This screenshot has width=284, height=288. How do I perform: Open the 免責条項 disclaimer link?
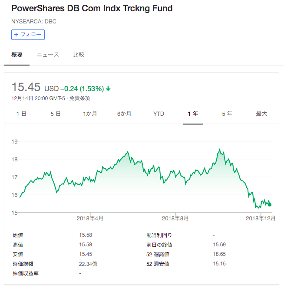[x=79, y=98]
